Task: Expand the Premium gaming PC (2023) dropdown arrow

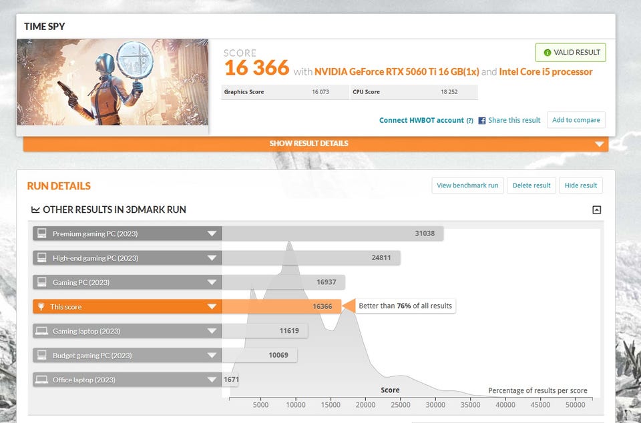Action: [x=212, y=234]
